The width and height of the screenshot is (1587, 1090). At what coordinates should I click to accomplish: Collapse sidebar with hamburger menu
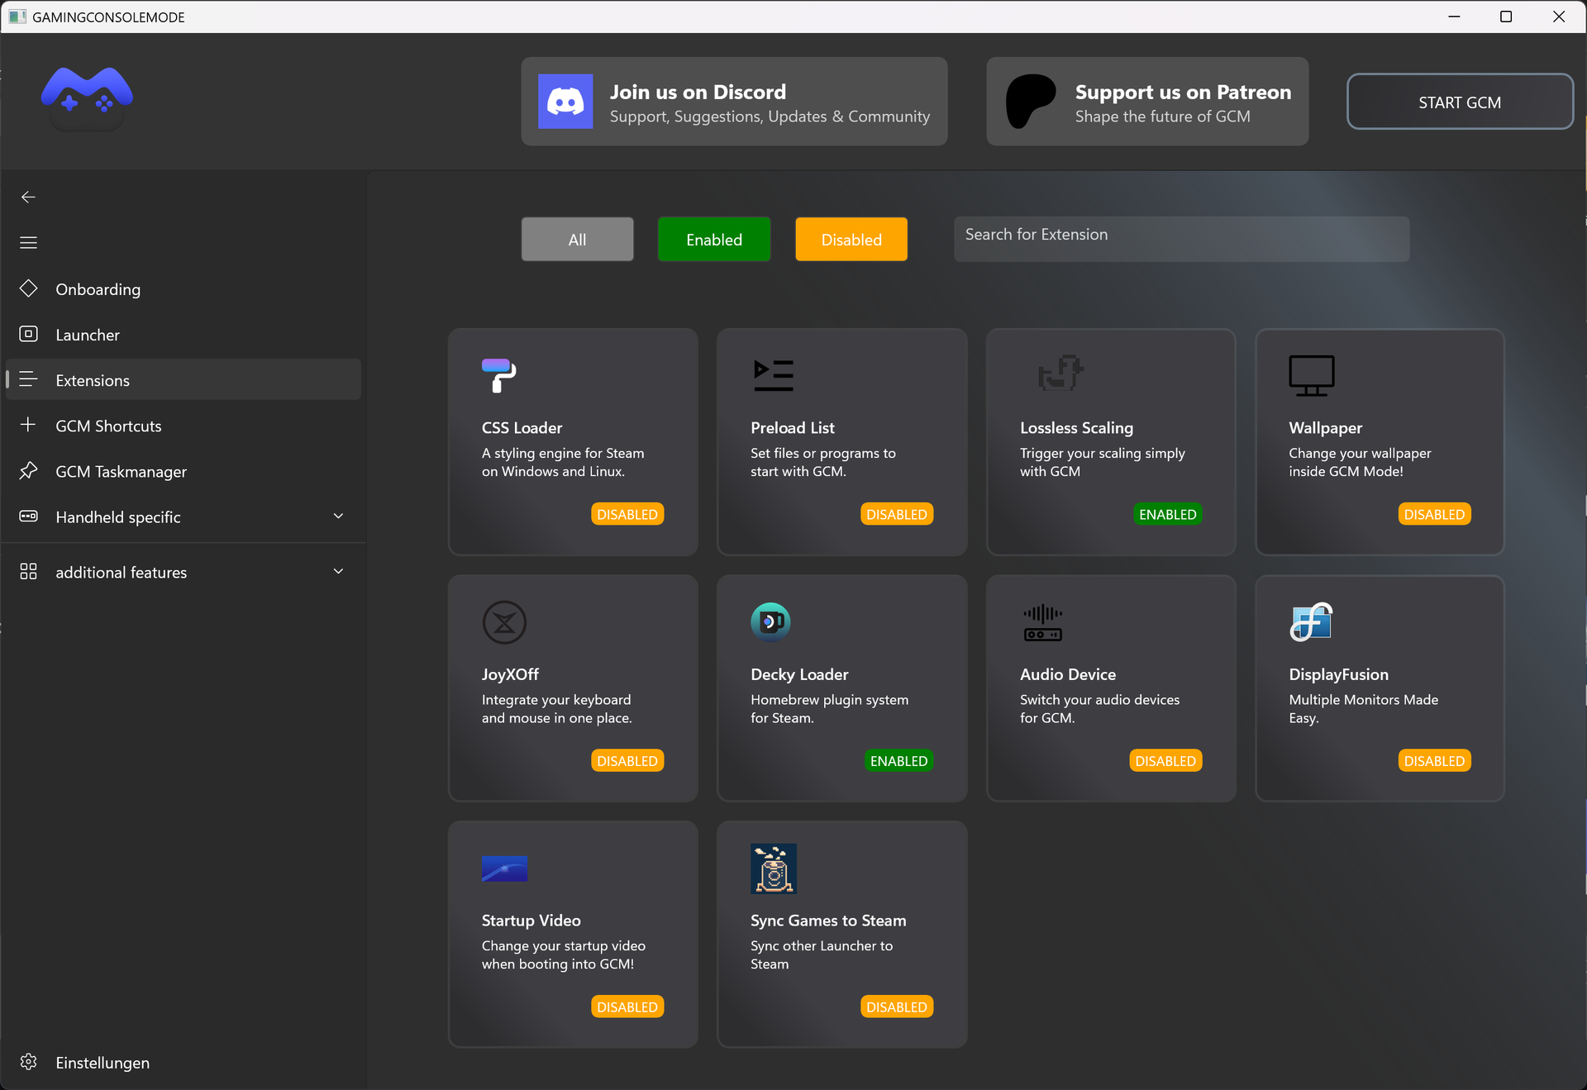pos(28,242)
